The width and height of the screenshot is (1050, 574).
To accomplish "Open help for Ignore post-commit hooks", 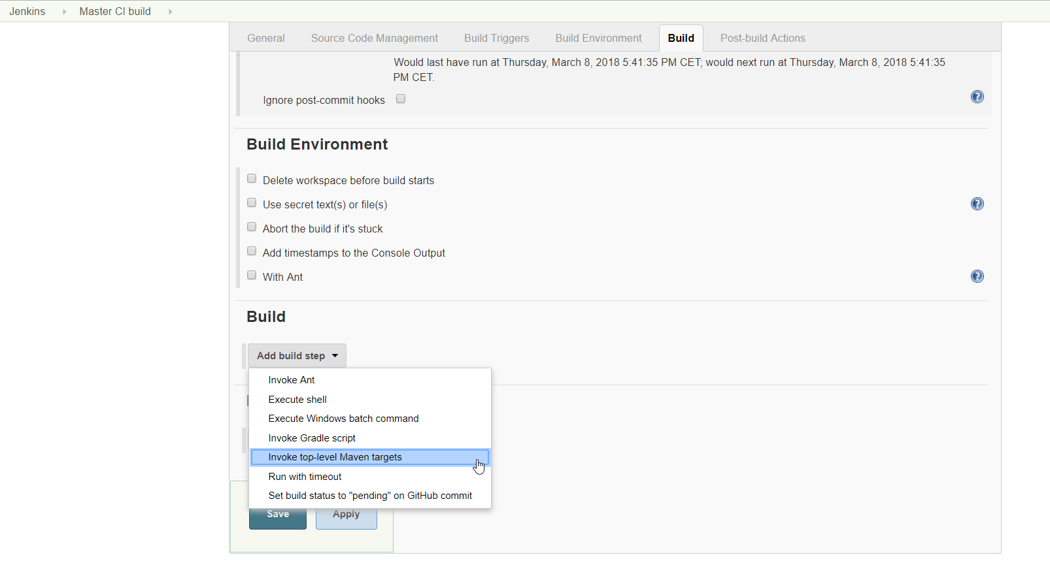I will point(977,97).
